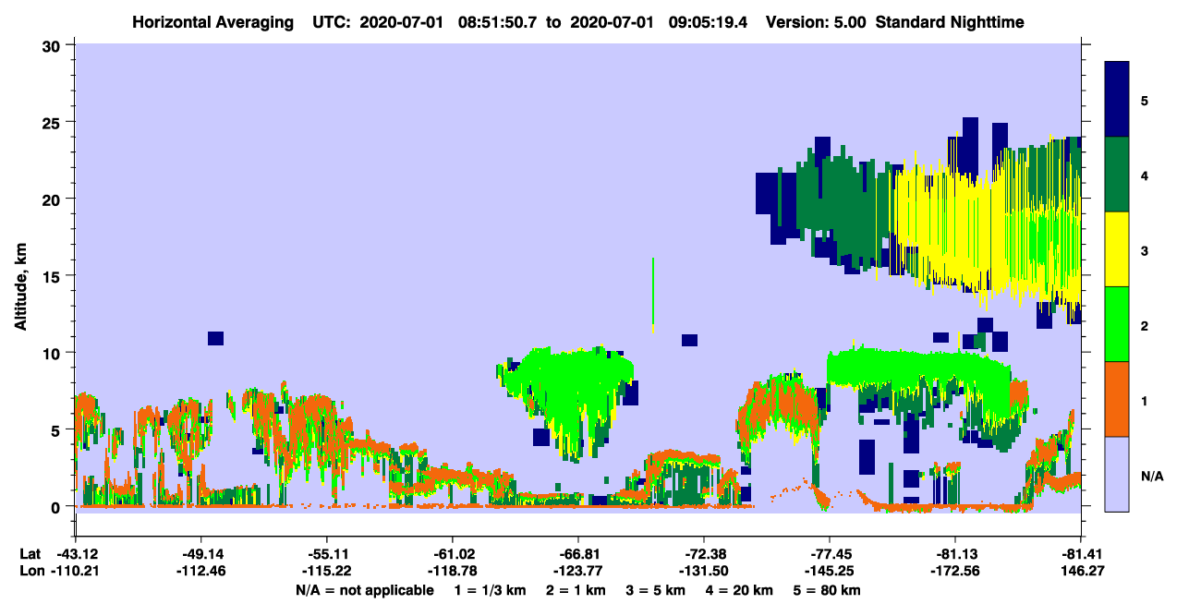Click the color bar label "2"
This screenshot has width=1201, height=616.
(1145, 325)
